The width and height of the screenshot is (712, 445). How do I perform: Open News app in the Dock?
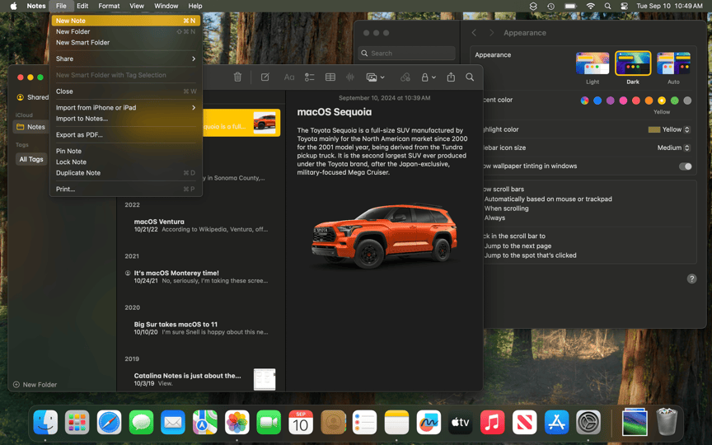[x=524, y=422]
